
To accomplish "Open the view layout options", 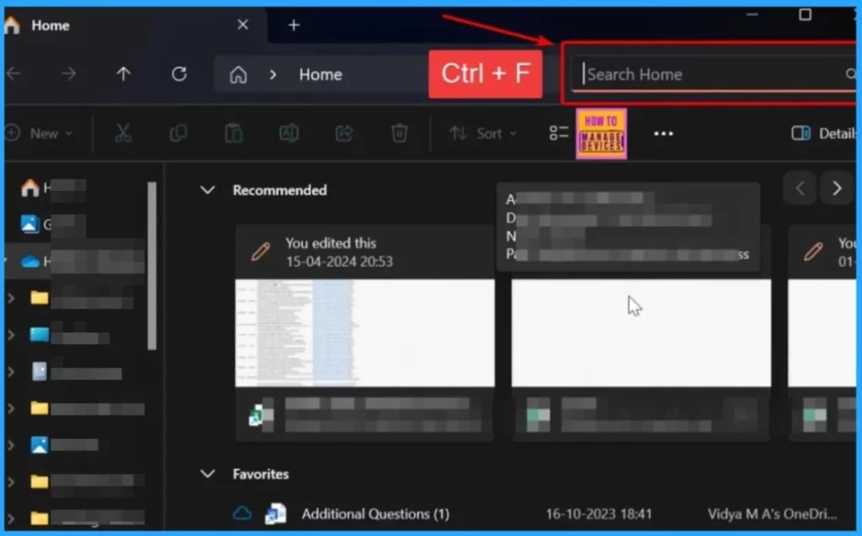I will [x=559, y=133].
